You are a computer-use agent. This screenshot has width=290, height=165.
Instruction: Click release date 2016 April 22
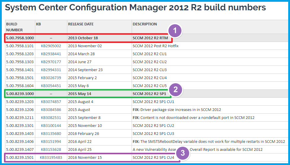click(x=80, y=142)
